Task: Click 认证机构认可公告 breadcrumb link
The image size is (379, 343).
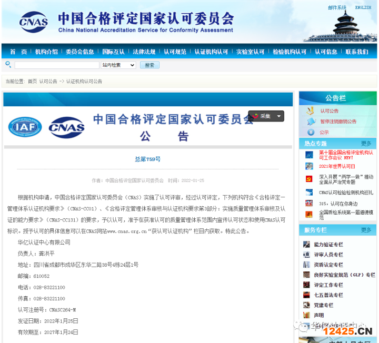Action: click(x=84, y=82)
